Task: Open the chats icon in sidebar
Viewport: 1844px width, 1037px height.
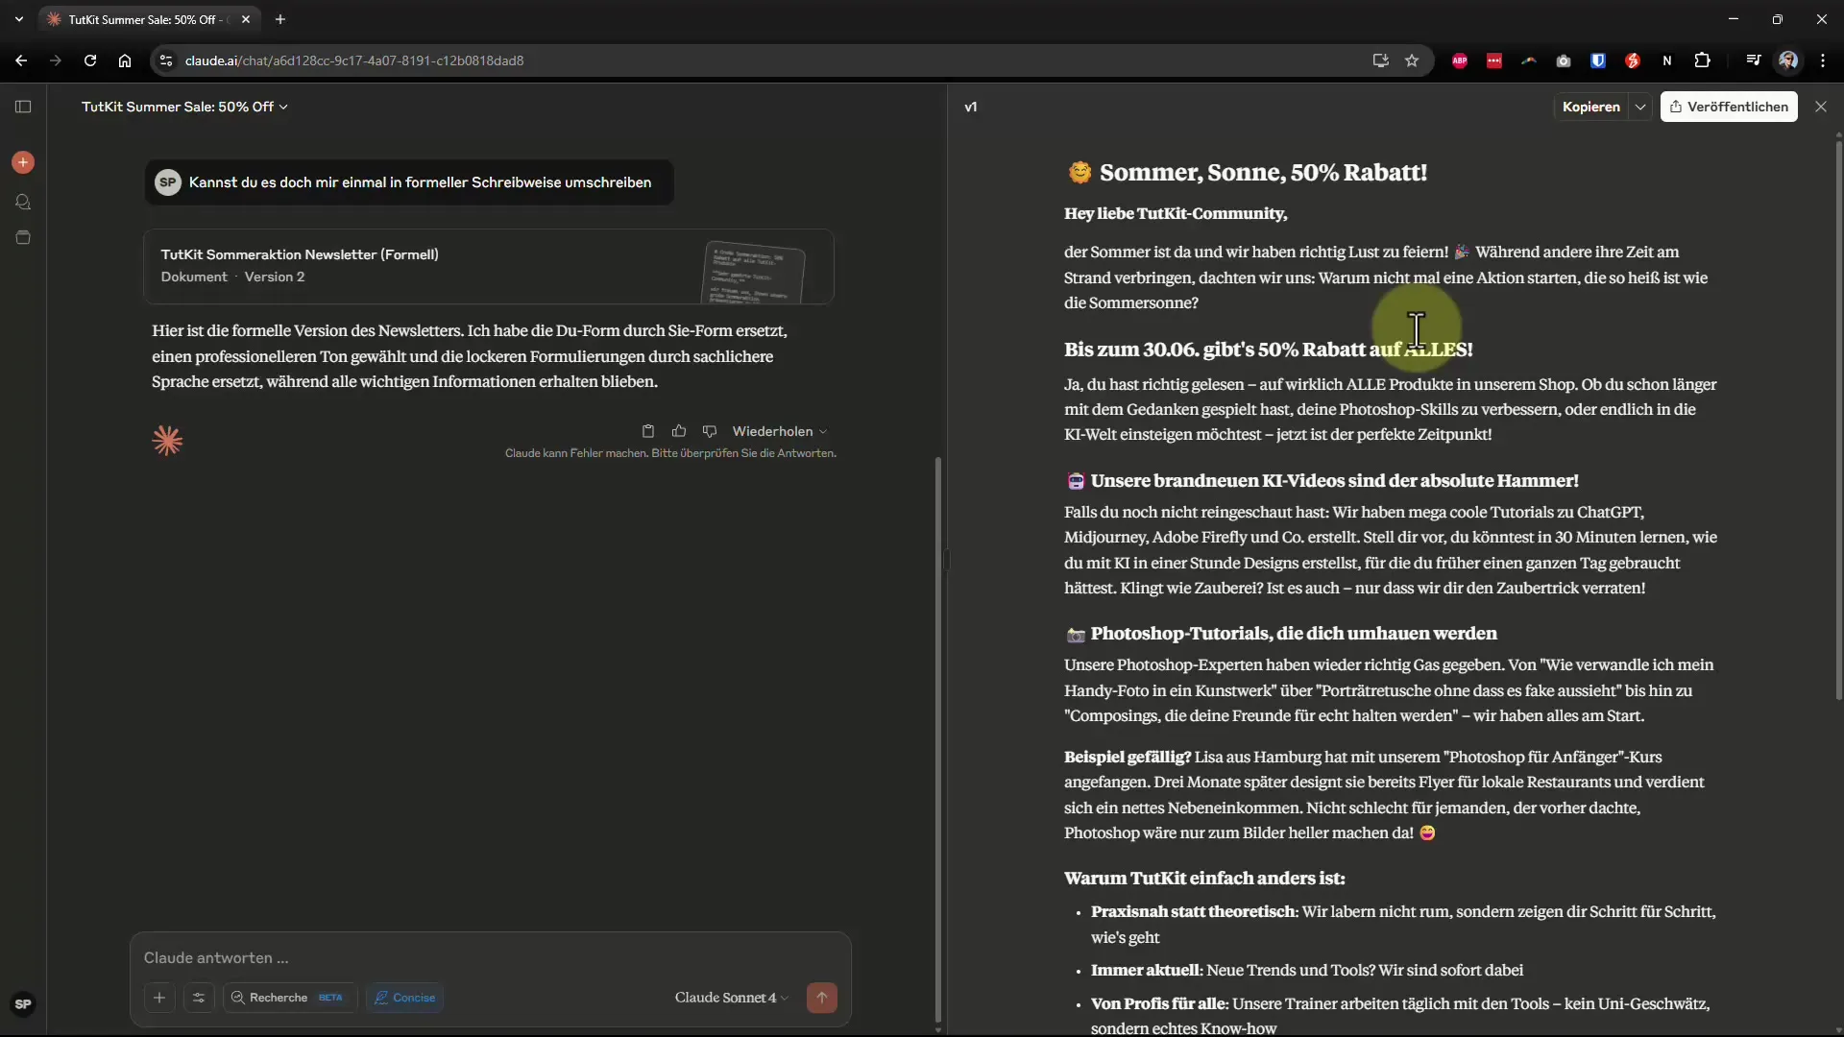Action: click(x=23, y=202)
